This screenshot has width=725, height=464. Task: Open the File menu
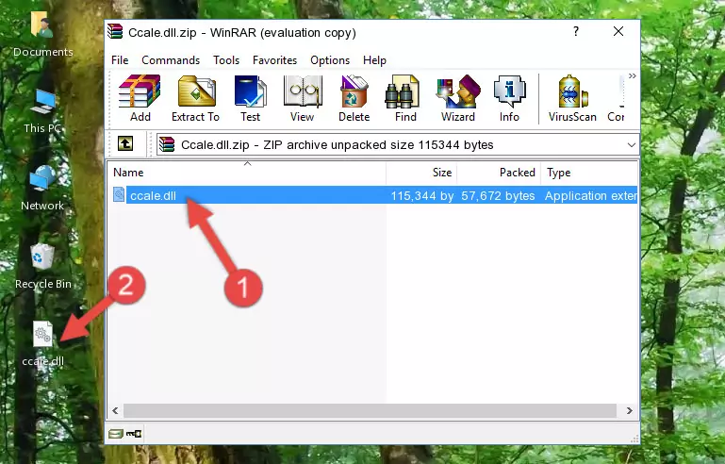coord(120,60)
